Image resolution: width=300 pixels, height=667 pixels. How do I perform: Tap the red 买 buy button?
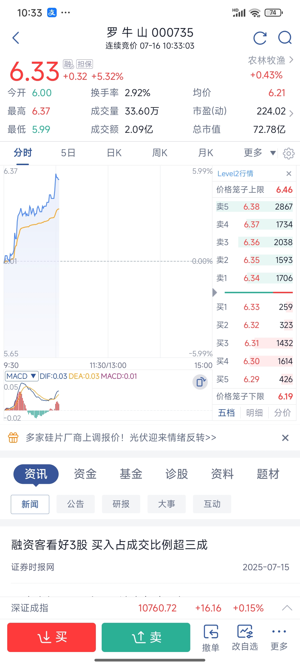[x=52, y=637]
